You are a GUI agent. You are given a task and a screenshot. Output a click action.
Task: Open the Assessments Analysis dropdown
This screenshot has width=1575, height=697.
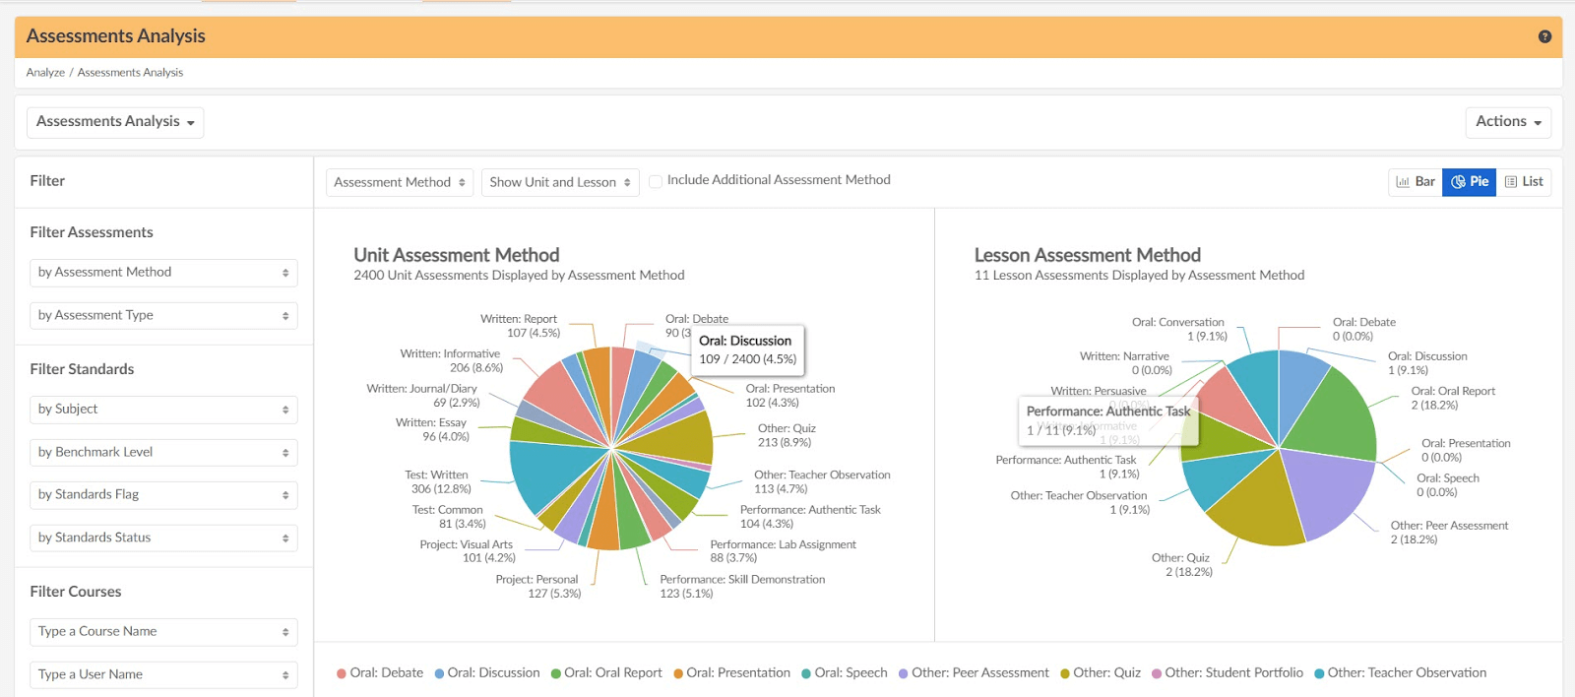(115, 122)
